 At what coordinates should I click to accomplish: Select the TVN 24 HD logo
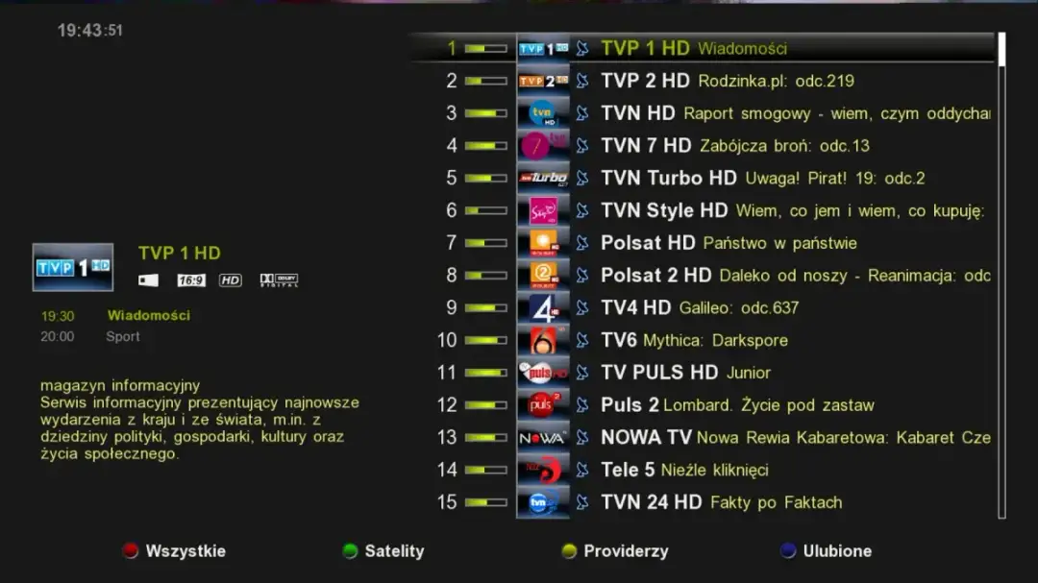pyautogui.click(x=543, y=502)
